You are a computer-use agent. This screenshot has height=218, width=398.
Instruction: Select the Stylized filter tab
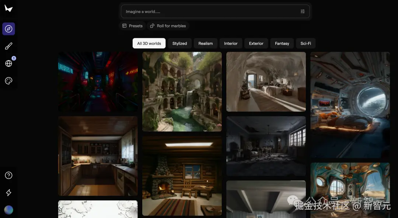pos(179,44)
